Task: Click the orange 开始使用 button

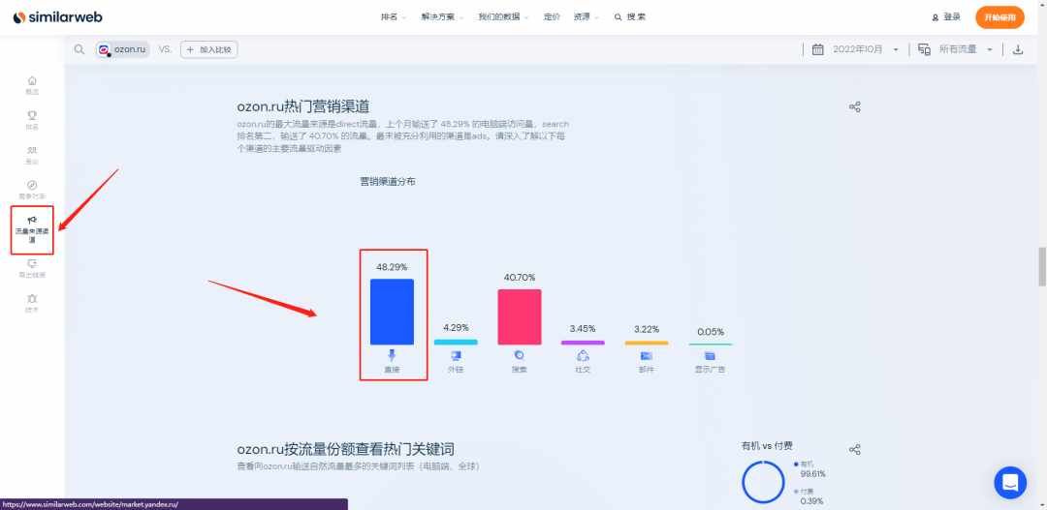Action: tap(999, 17)
